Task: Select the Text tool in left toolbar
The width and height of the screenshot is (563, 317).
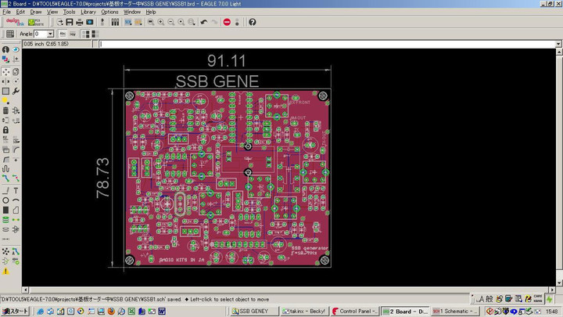Action: click(x=16, y=190)
